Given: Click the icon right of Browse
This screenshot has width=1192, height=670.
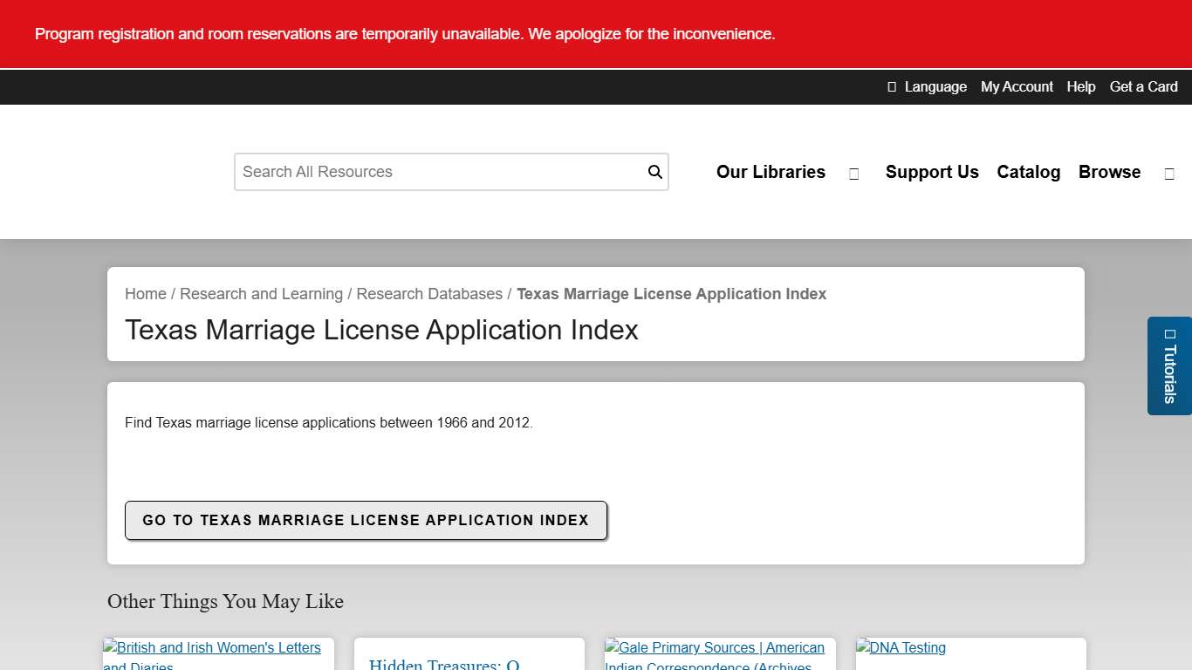Looking at the screenshot, I should click(x=1169, y=173).
